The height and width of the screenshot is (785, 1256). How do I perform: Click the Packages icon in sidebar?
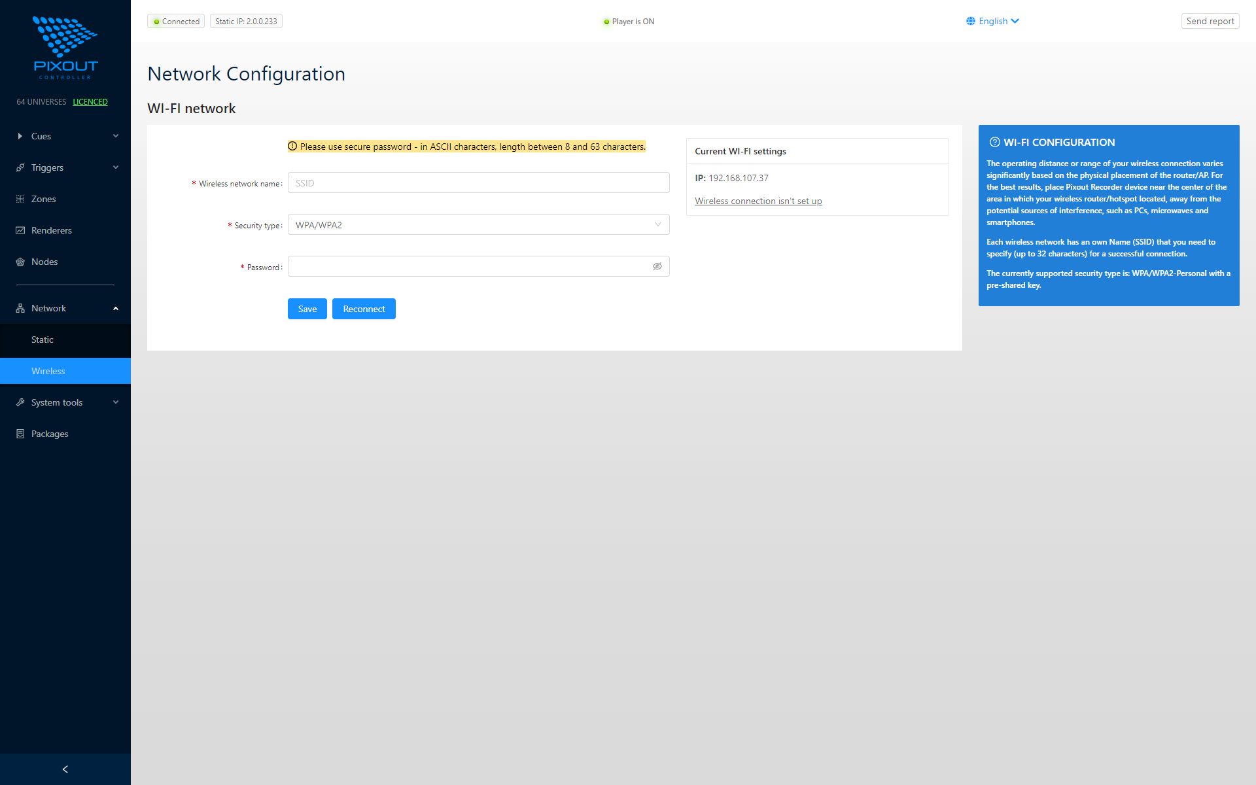click(20, 434)
